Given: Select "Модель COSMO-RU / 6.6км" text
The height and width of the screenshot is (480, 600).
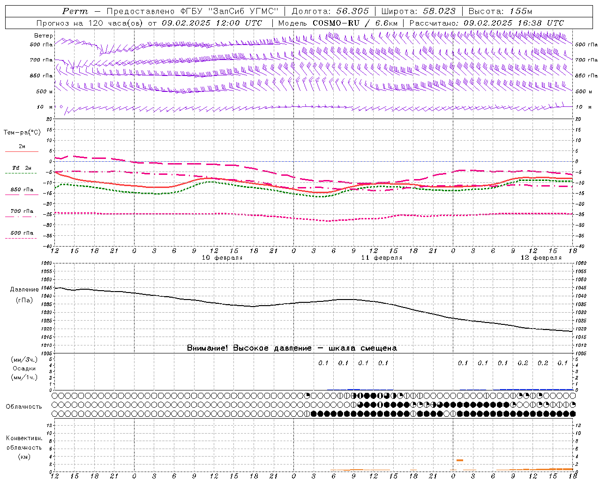Looking at the screenshot, I should pyautogui.click(x=337, y=23).
